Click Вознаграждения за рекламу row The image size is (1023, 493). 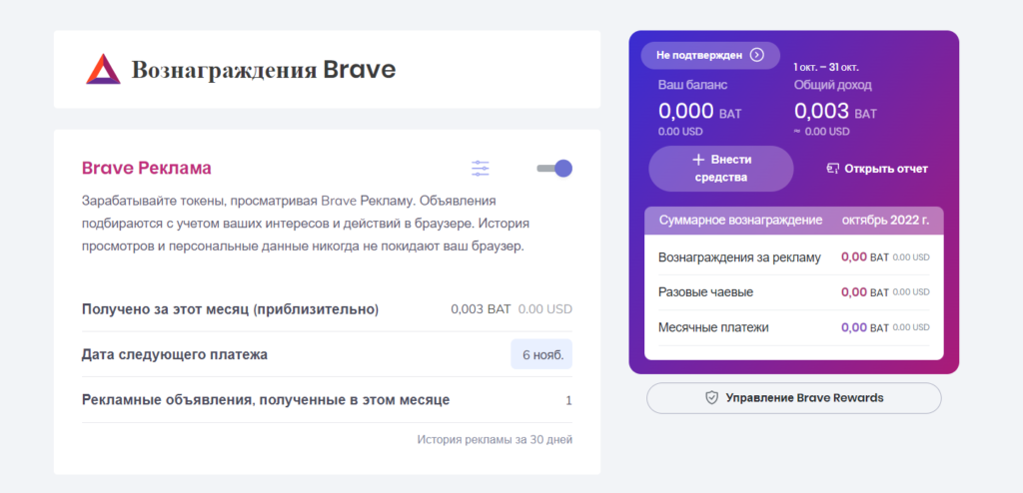pyautogui.click(x=794, y=256)
